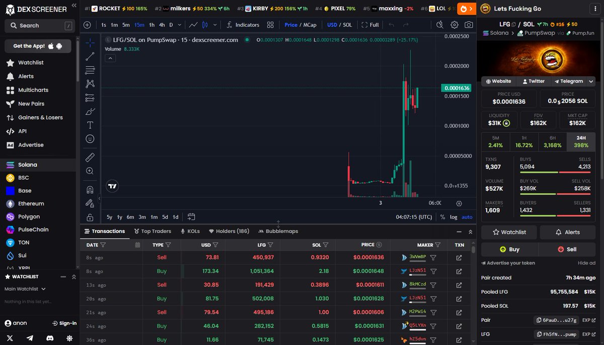604x345 pixels.
Task: Expand more social links chevron
Action: (591, 81)
